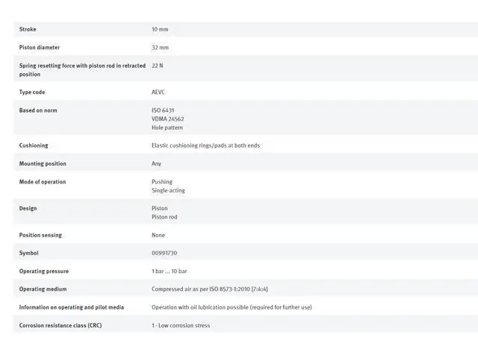Click the VDMA 24562 norm entry
Viewport: 478px width, 358px height.
point(167,119)
